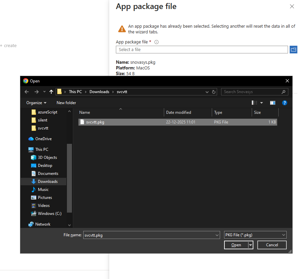Expand the File name history dropdown
Image resolution: width=298 pixels, height=279 pixels.
[x=217, y=235]
